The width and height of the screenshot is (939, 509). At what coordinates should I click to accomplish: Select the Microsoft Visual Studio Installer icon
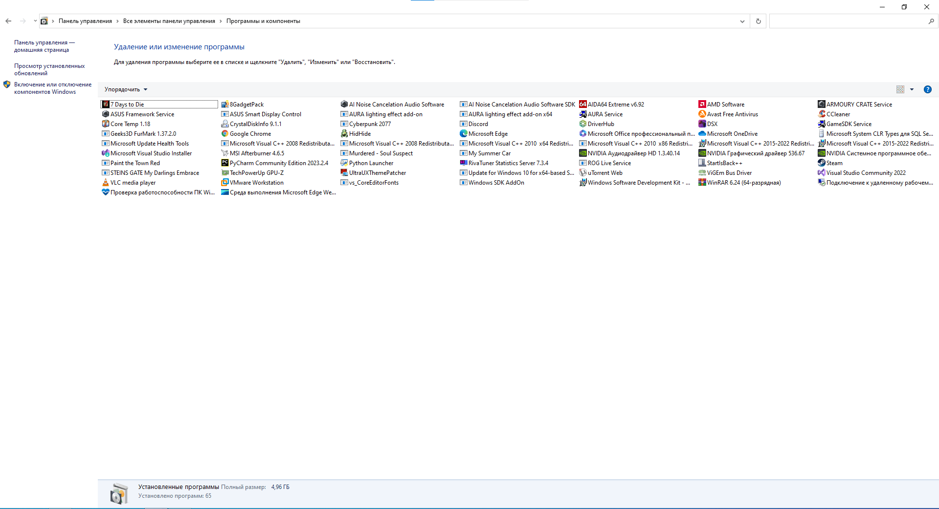[106, 153]
